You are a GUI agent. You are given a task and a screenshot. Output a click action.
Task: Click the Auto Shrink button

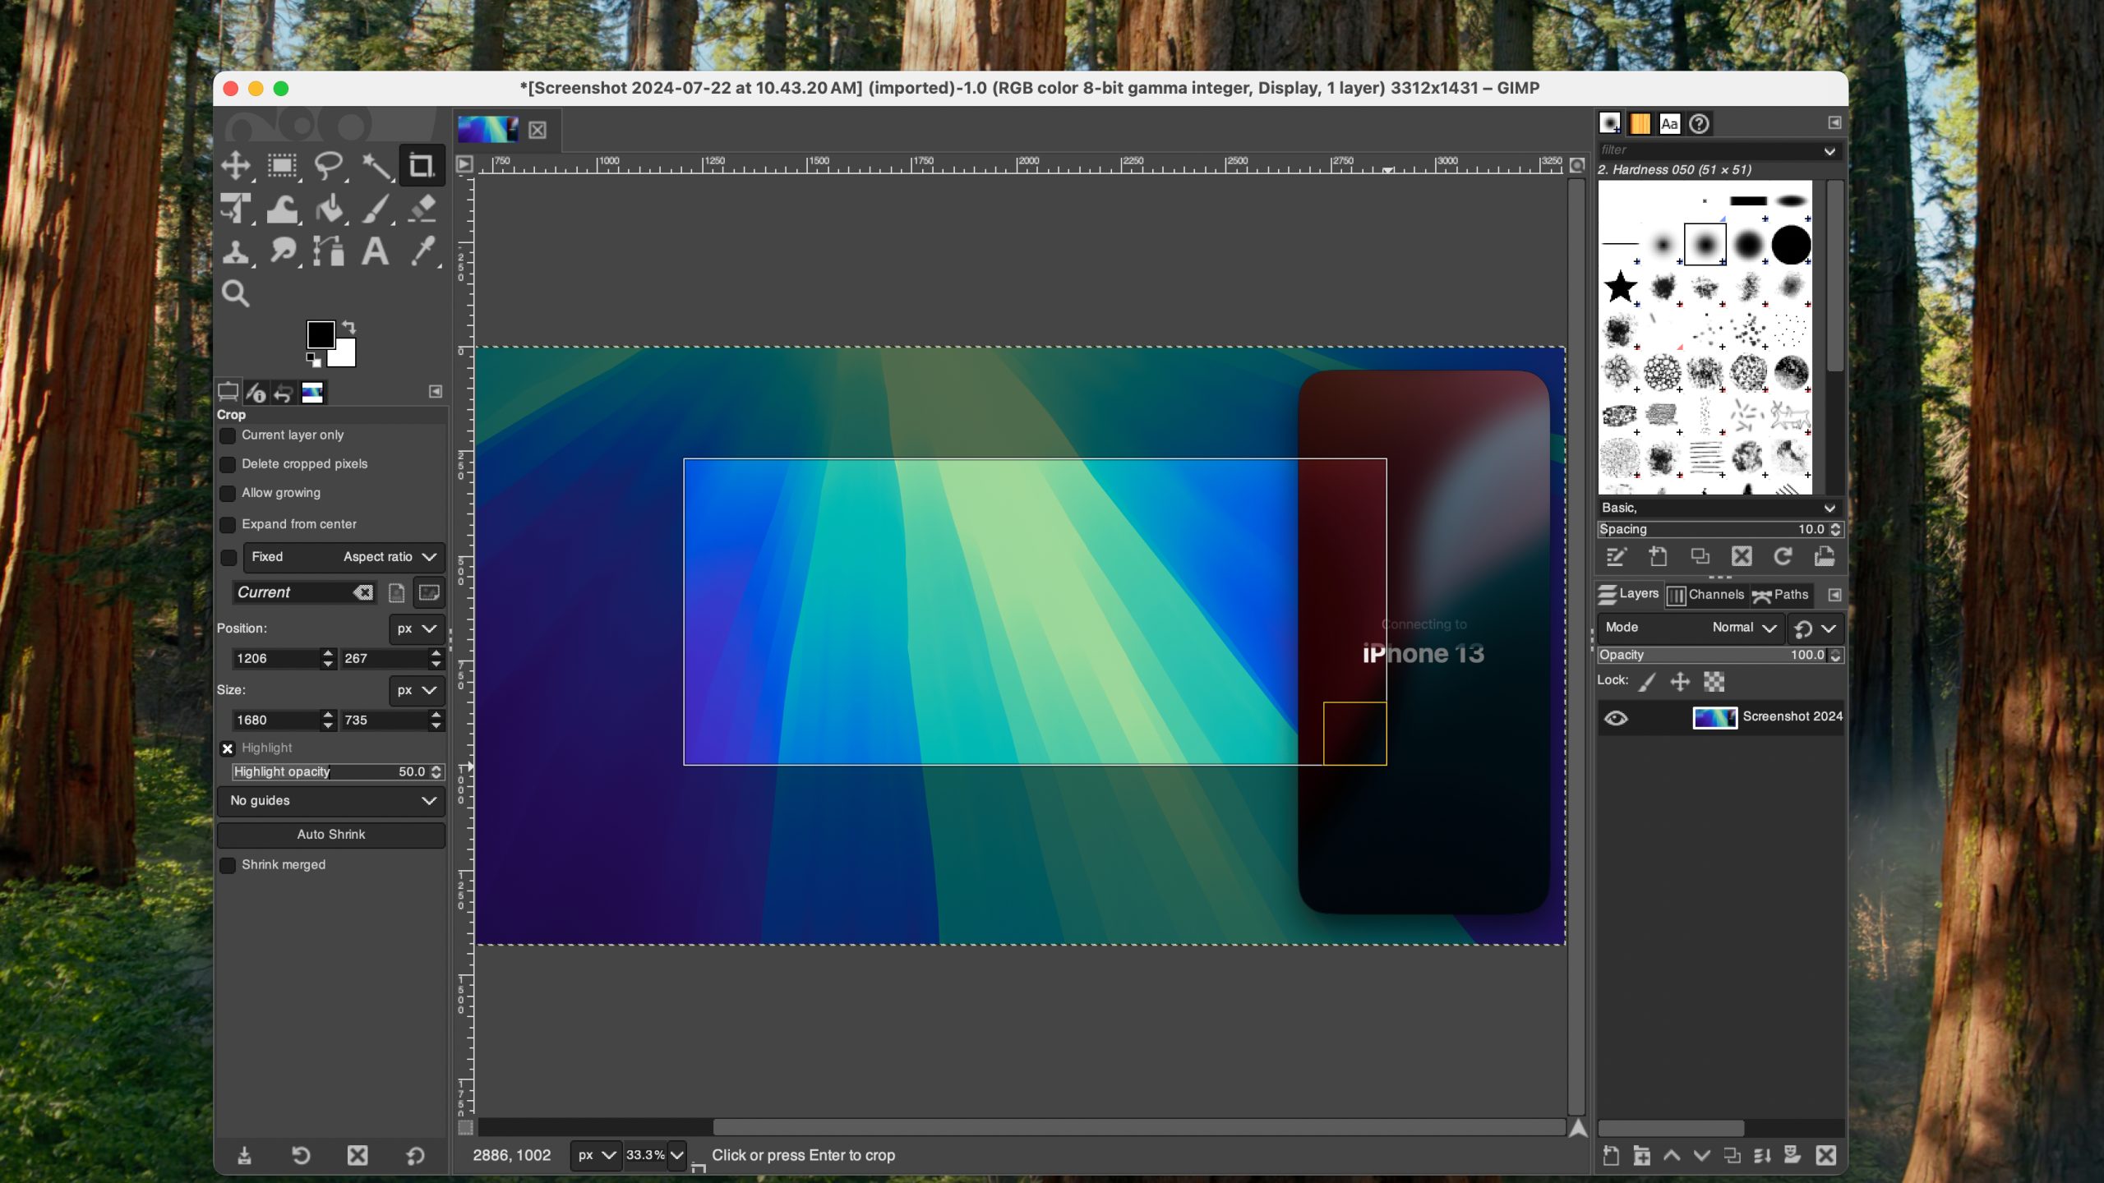coord(331,835)
